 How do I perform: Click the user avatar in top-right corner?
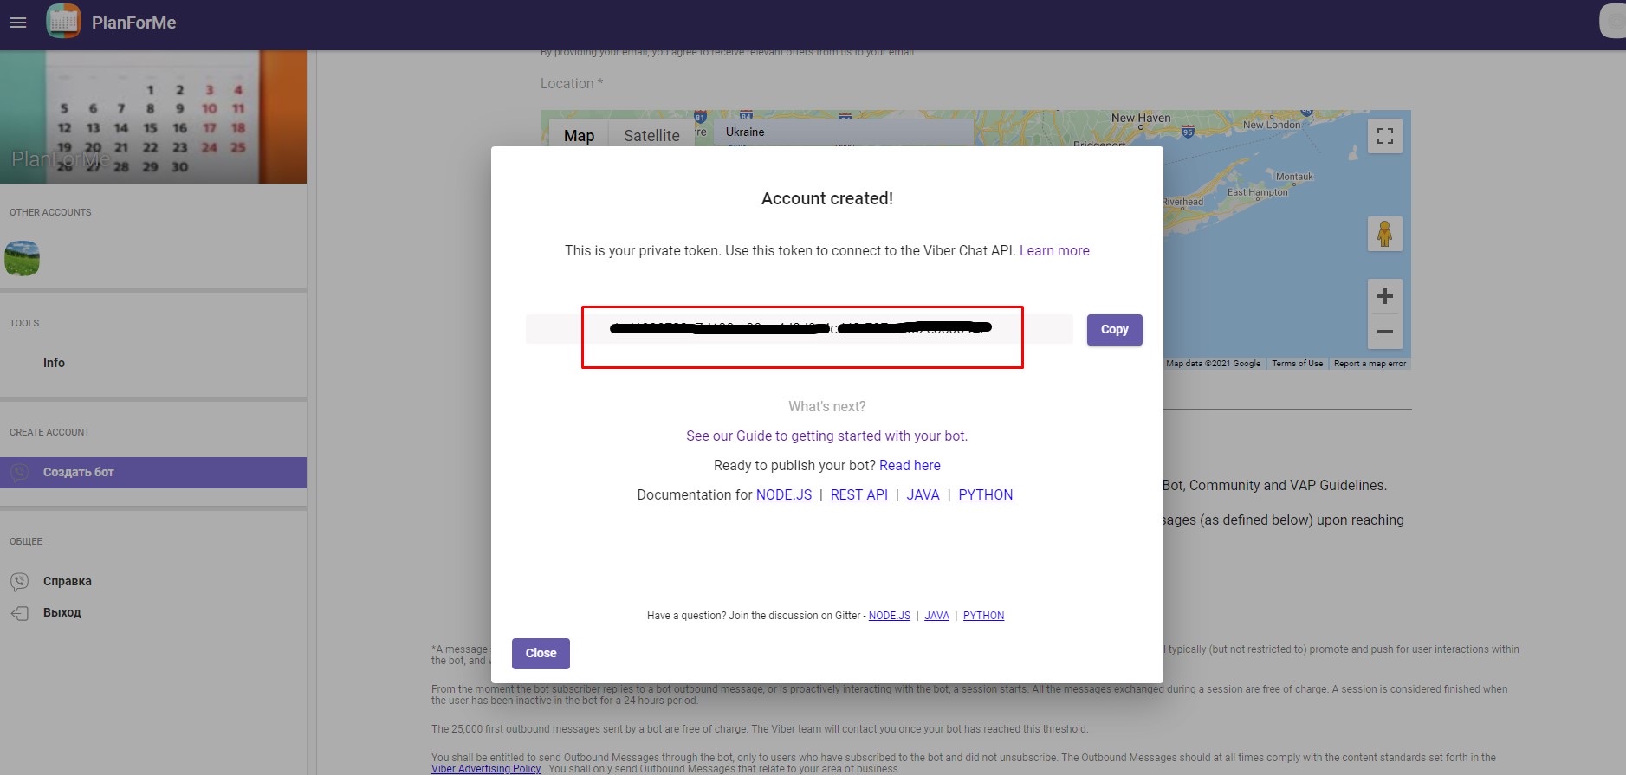[x=1613, y=22]
